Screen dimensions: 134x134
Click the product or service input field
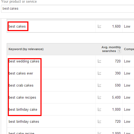pos(68,9)
